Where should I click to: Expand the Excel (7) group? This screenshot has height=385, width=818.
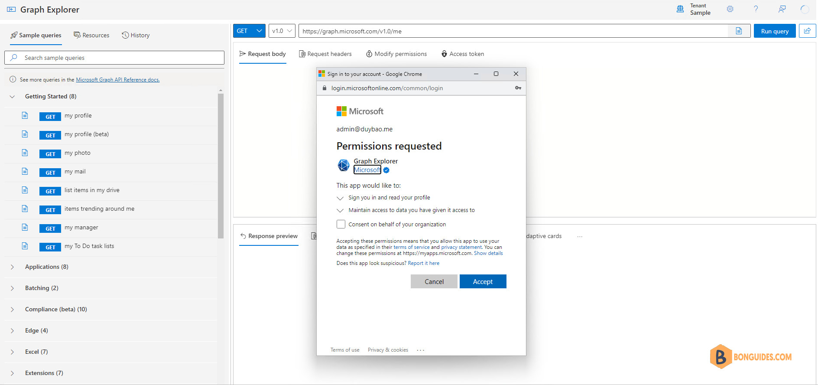click(12, 352)
